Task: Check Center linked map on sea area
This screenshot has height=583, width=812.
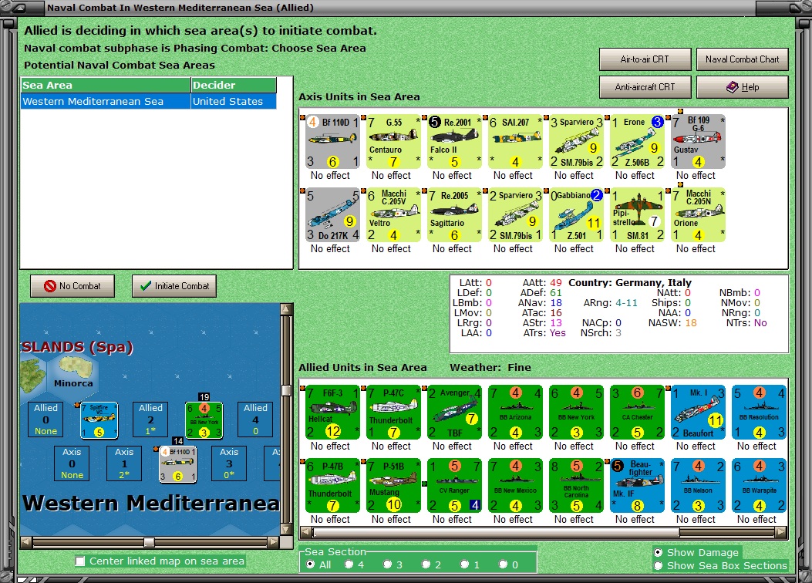Action: coord(80,561)
